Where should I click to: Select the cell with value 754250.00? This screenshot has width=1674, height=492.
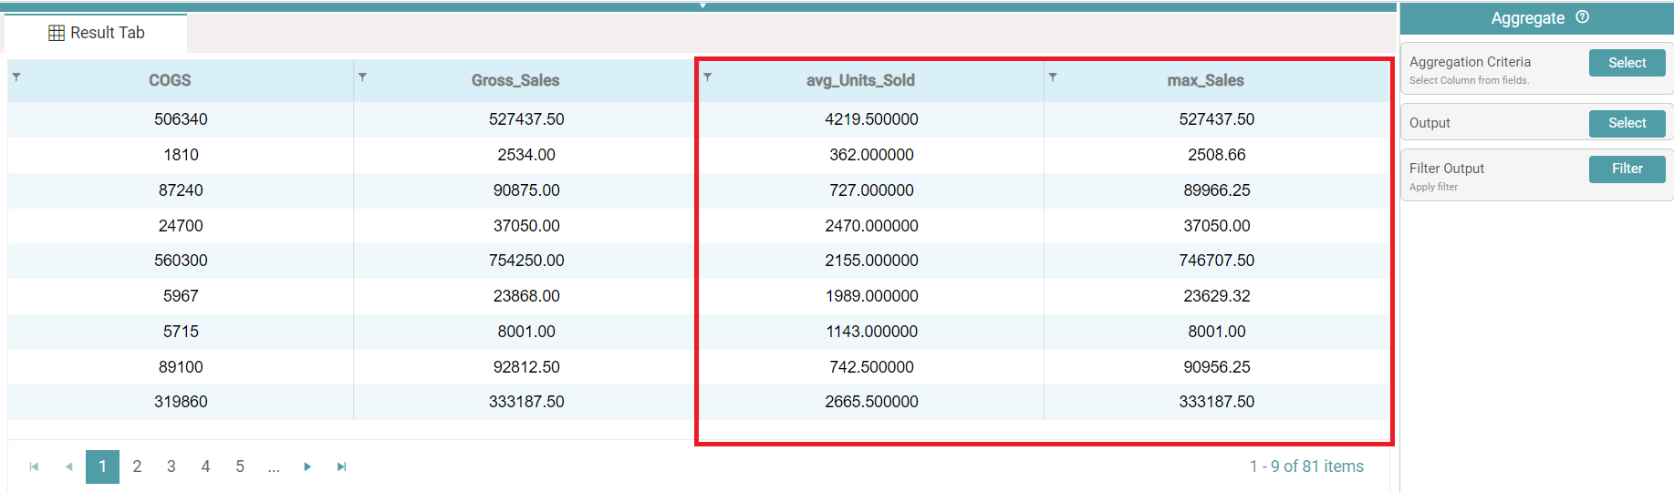pos(526,261)
